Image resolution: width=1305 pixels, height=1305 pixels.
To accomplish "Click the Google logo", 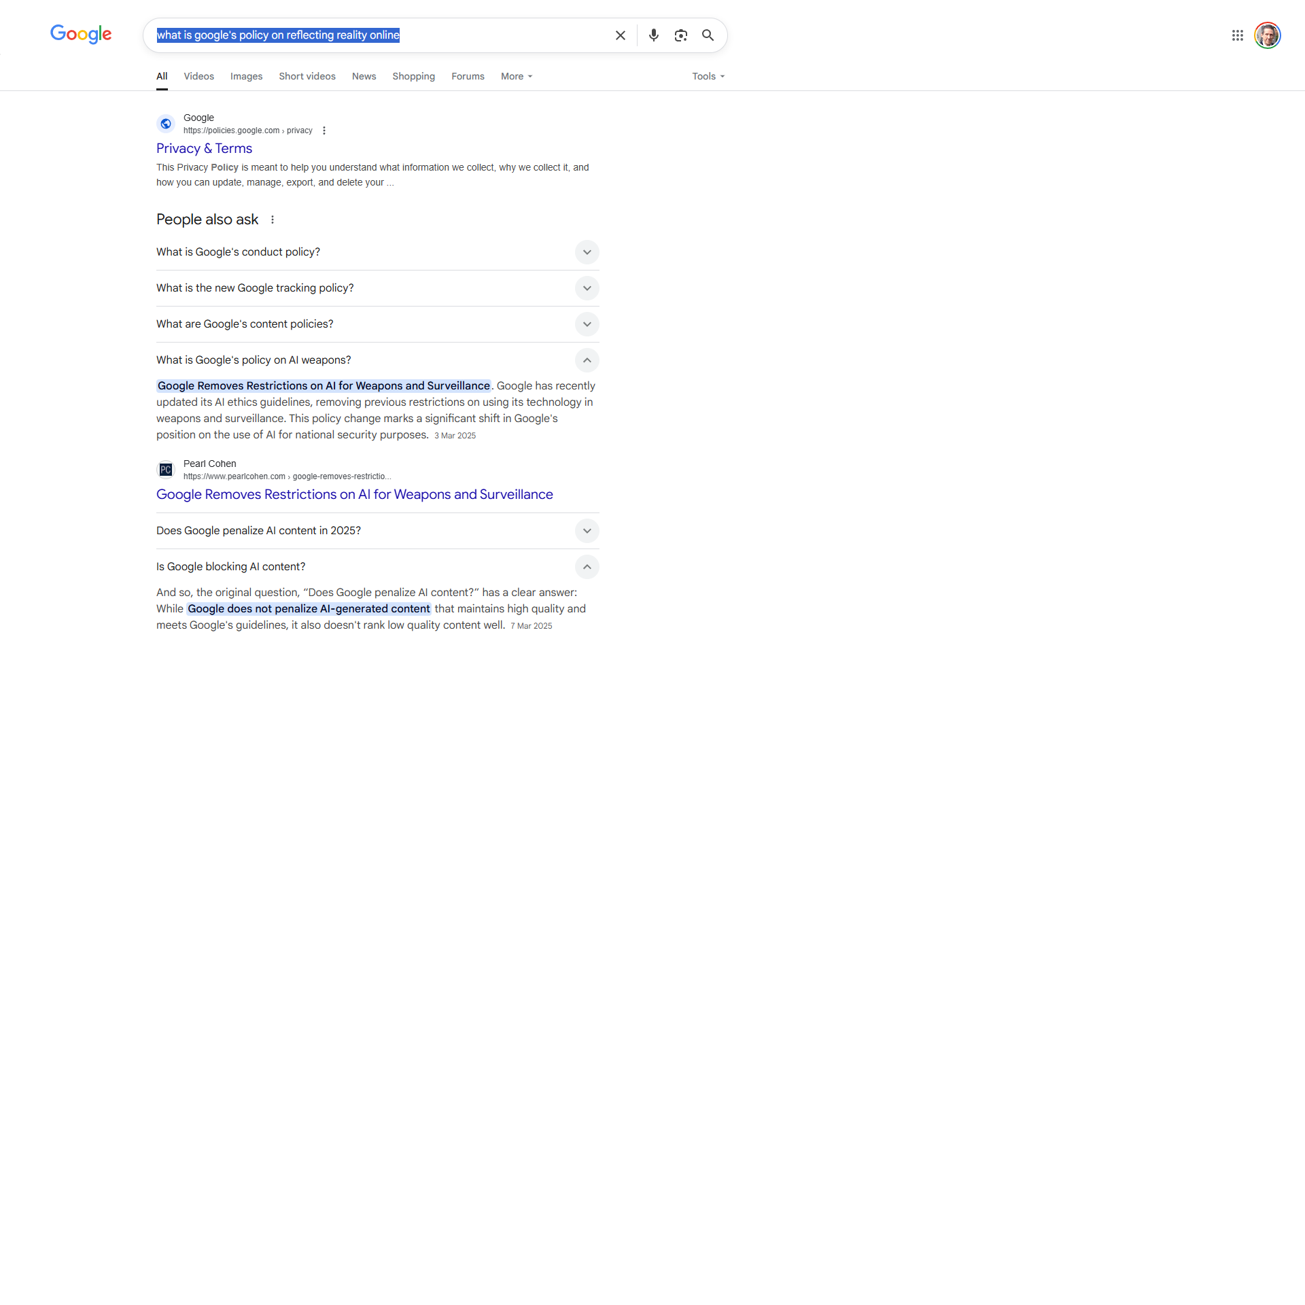I will (x=81, y=35).
